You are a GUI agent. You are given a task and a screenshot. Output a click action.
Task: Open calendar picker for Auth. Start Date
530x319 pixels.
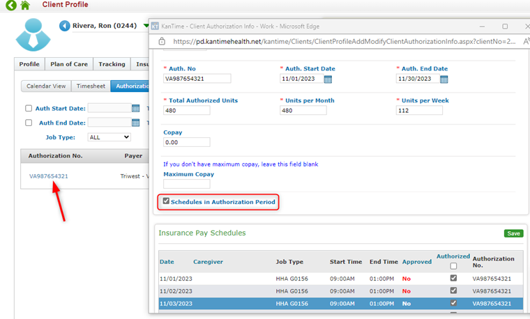point(328,79)
